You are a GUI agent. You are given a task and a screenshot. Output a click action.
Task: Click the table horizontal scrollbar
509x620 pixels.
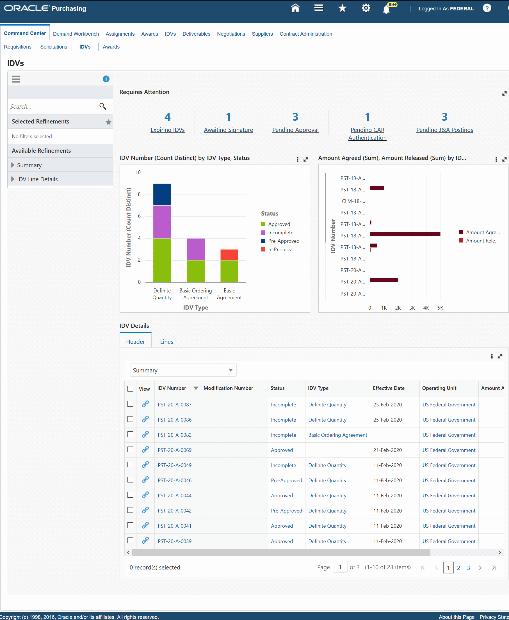click(x=281, y=553)
